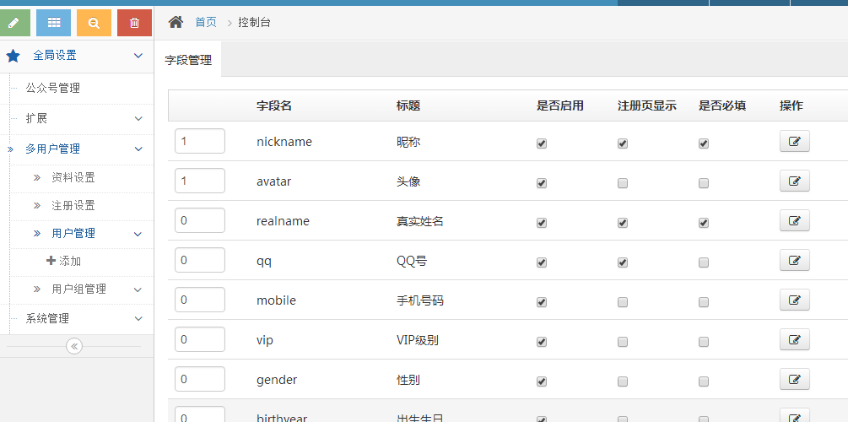This screenshot has width=848, height=422.
Task: Open the 字段管理 tab
Action: pyautogui.click(x=188, y=61)
